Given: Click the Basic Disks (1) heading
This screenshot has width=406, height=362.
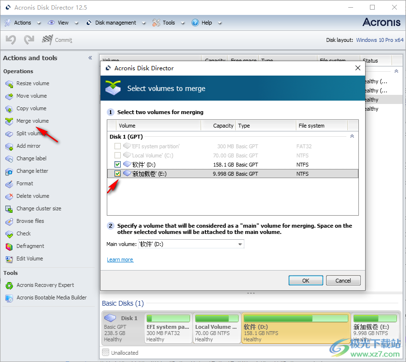Looking at the screenshot, I should coord(123,303).
